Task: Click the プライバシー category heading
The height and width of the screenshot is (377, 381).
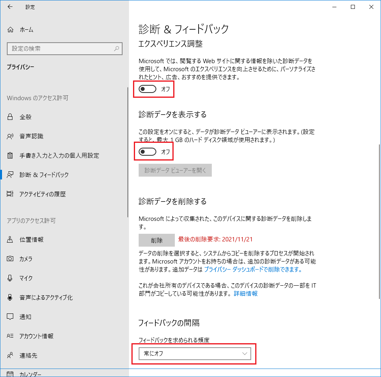Action: pos(20,67)
